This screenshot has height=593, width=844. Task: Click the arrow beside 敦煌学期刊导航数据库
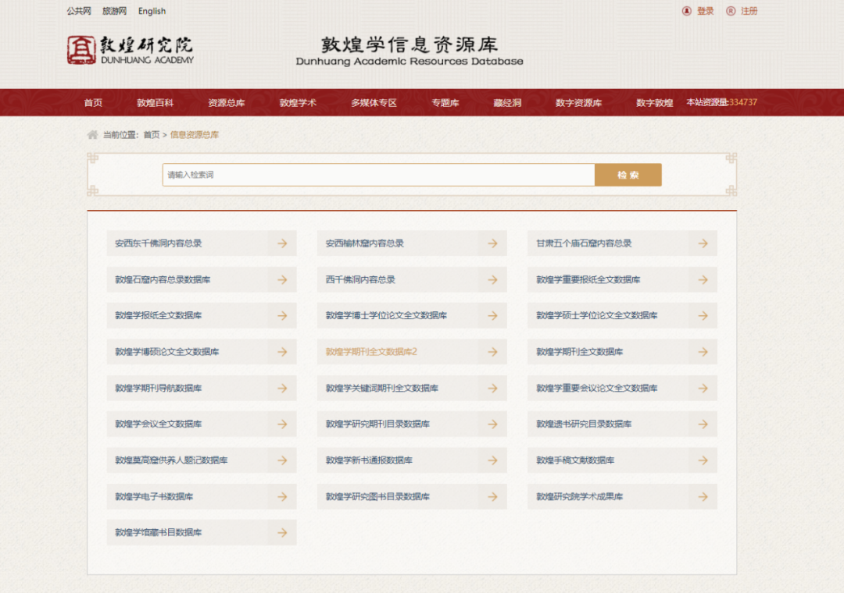tap(282, 388)
